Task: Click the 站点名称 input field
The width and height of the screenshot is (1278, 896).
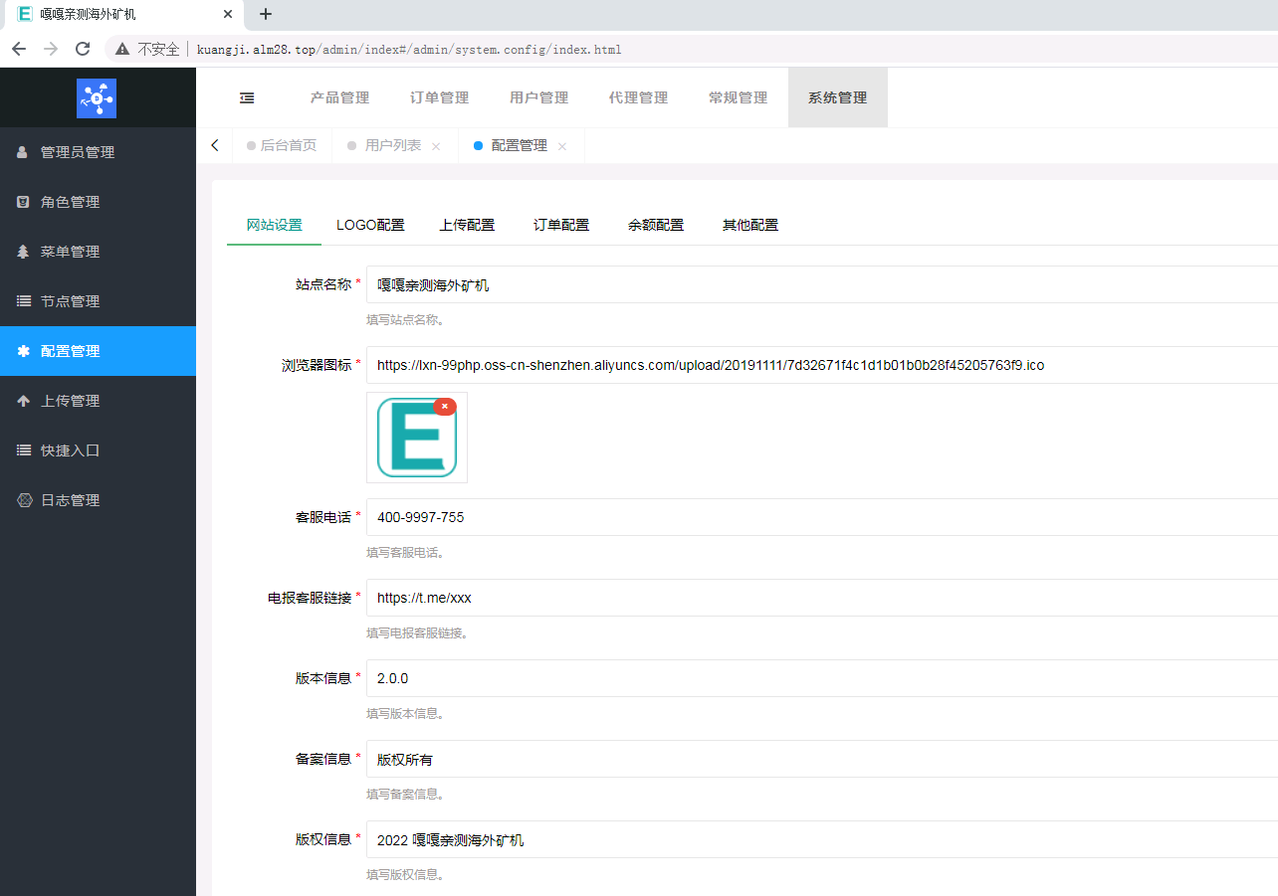Action: coord(816,285)
